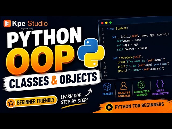Click the print "I study {self.course}" line
This screenshot has height=129, width=172.
pyautogui.click(x=141, y=69)
